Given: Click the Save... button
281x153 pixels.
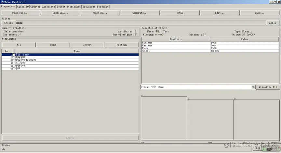Looking at the screenshot, I should 260,13.
